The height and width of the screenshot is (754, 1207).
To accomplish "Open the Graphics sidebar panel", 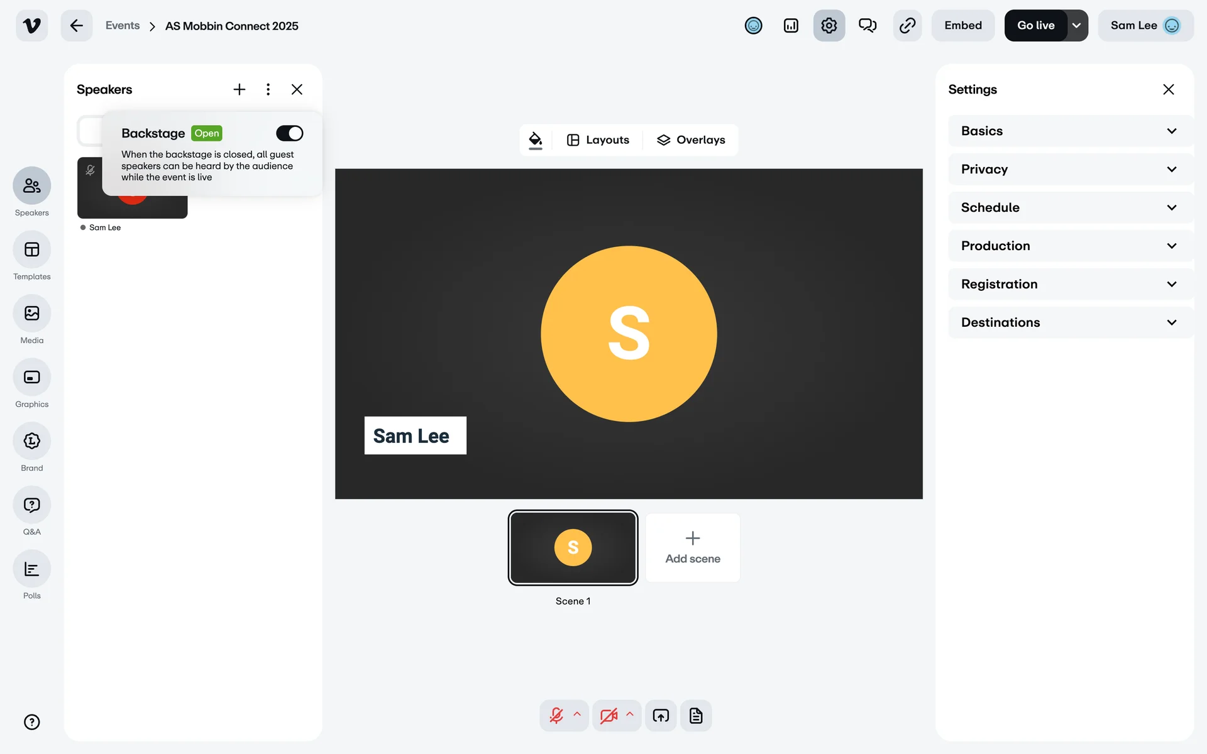I will (31, 378).
